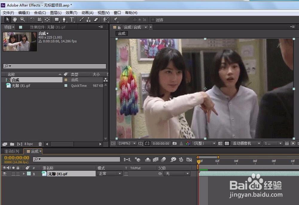Hide the 无聊 (8).gif layer with eye toggle

pyautogui.click(x=4, y=174)
